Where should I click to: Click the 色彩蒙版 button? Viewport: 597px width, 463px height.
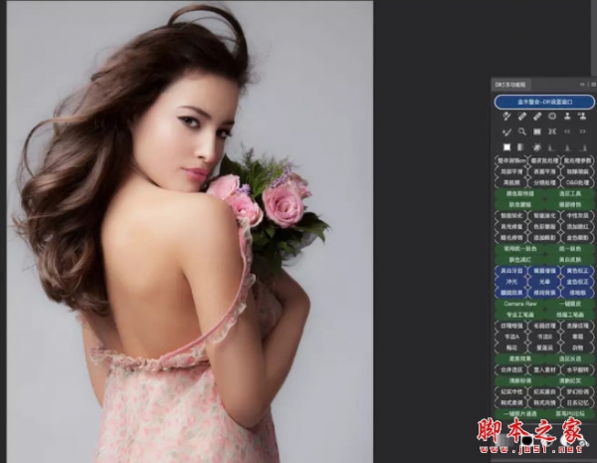pos(544,227)
